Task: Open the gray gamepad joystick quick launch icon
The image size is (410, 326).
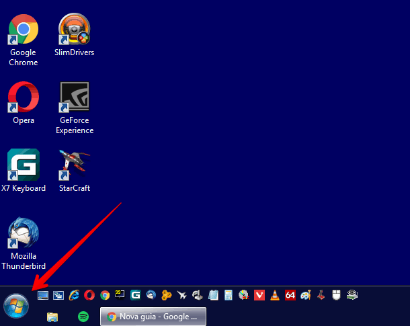Action: point(198,295)
